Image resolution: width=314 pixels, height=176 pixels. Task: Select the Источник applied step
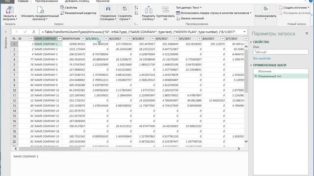[281, 71]
